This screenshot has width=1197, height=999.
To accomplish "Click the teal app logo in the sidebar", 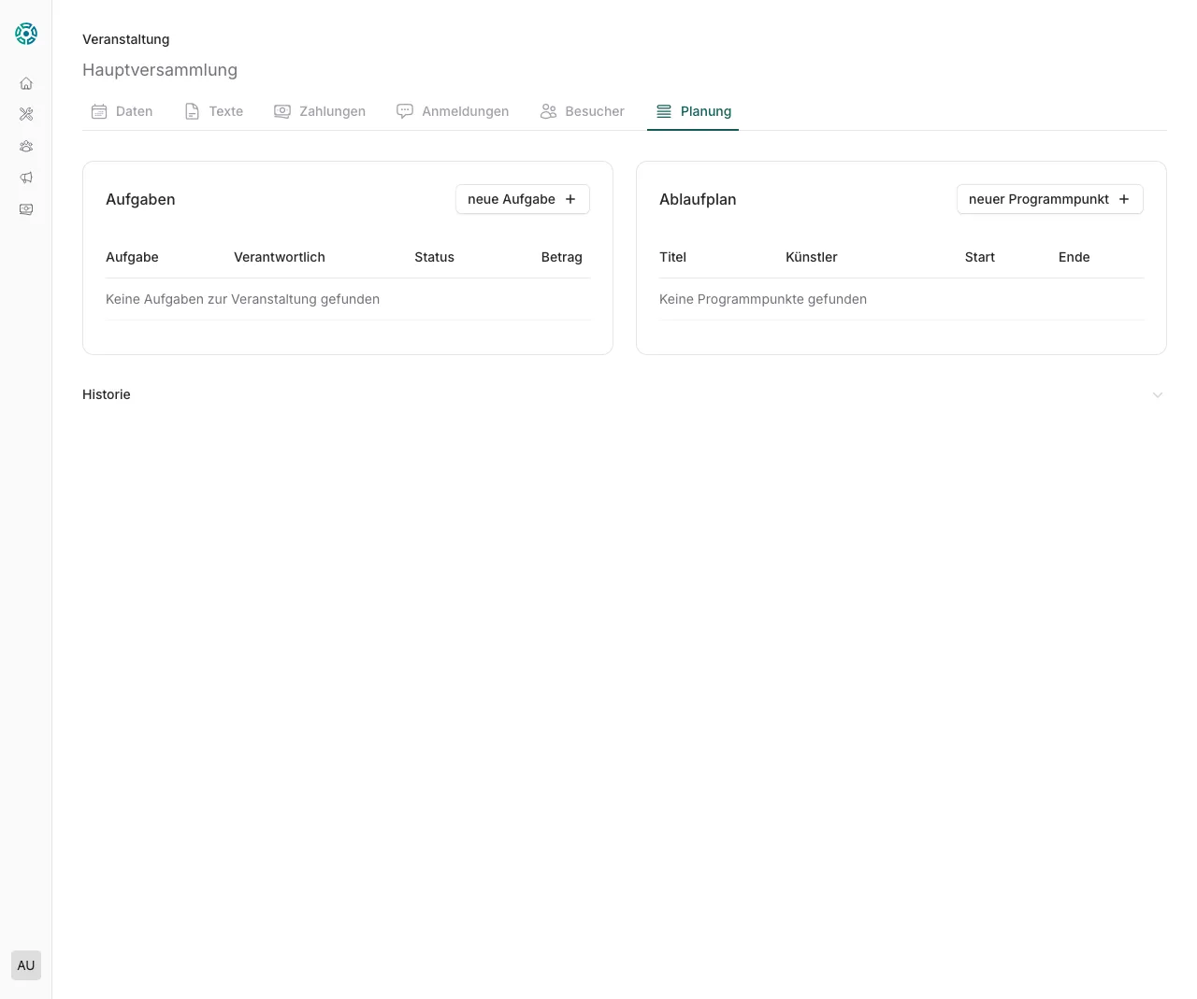I will point(26,34).
